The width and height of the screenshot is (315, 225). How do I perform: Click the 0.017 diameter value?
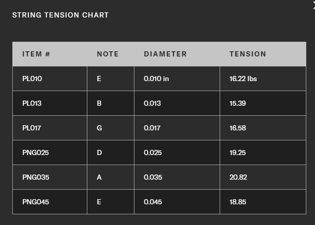pyautogui.click(x=152, y=128)
